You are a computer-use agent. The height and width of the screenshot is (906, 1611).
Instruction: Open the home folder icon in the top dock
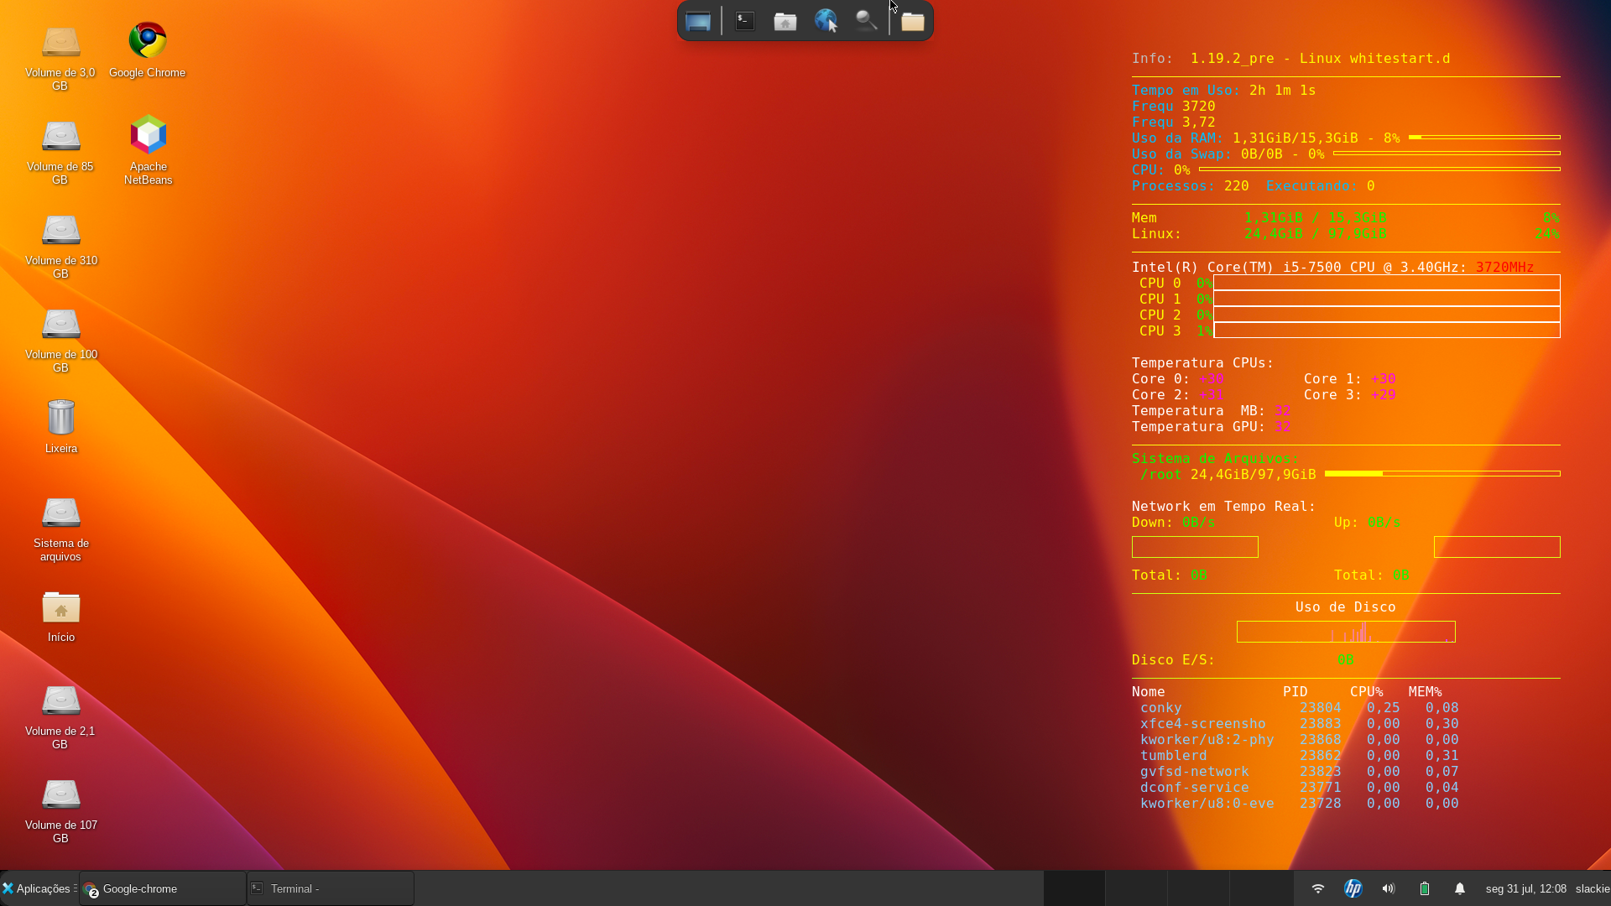click(x=785, y=21)
